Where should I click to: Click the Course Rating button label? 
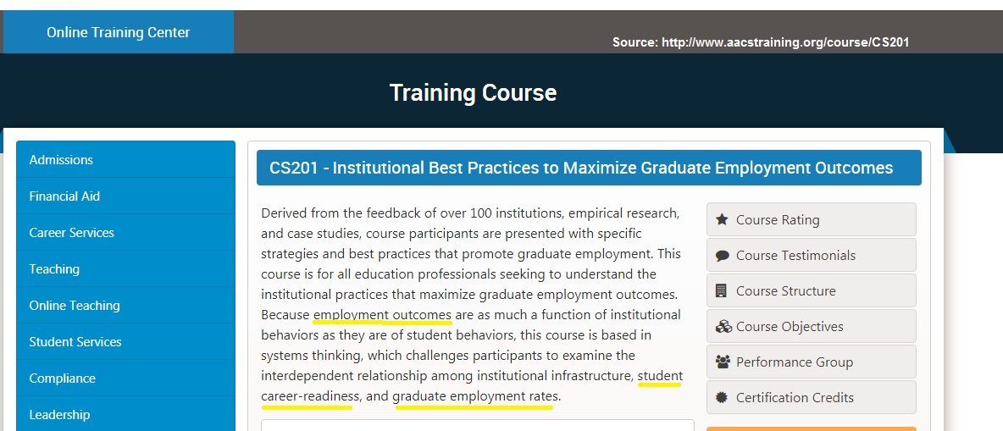[778, 220]
